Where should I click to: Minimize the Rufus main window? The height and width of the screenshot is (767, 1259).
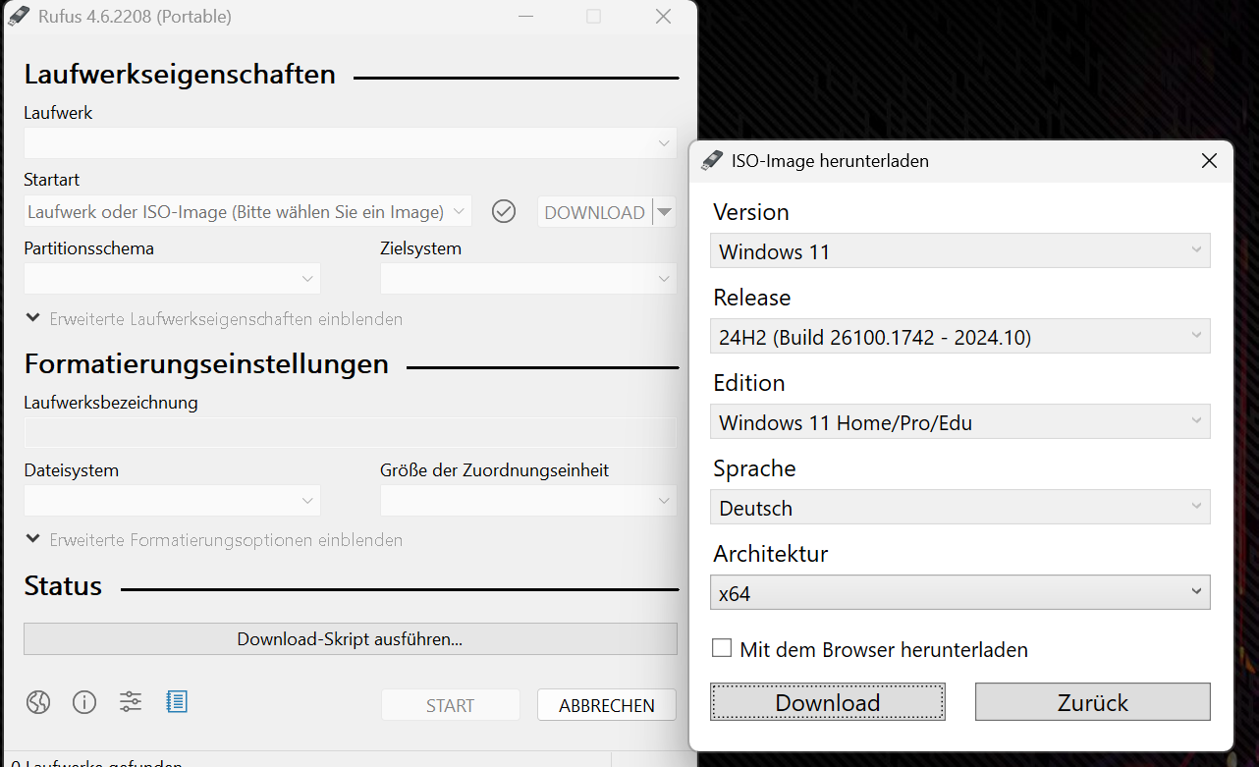point(526,17)
